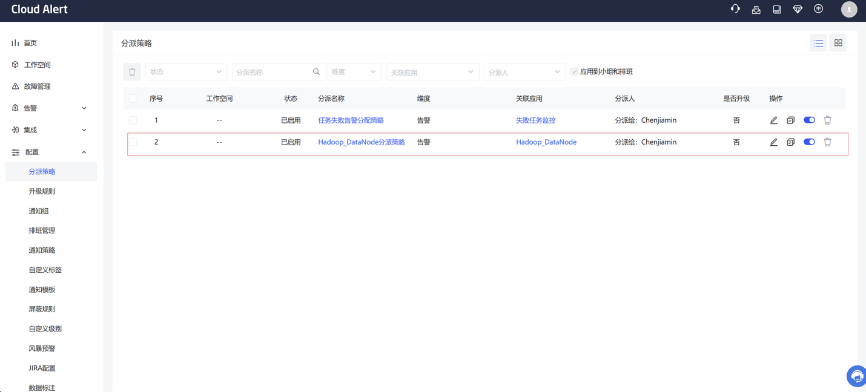Click the 故障管理 warning triangle icon
The image size is (866, 392).
coord(15,87)
